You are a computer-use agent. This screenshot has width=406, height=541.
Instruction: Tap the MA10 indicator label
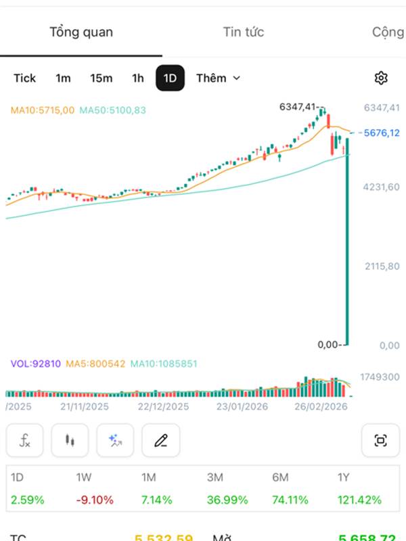click(43, 110)
